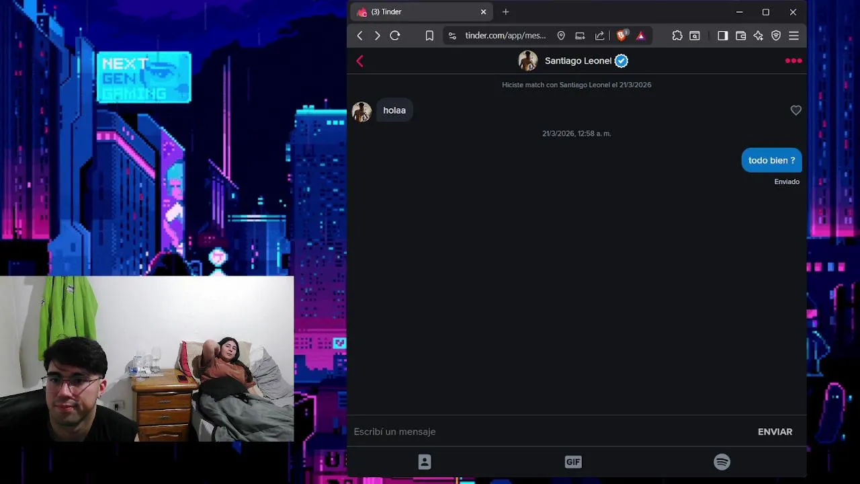Open the Spotify song sharing icon
This screenshot has width=860, height=484.
tap(722, 462)
